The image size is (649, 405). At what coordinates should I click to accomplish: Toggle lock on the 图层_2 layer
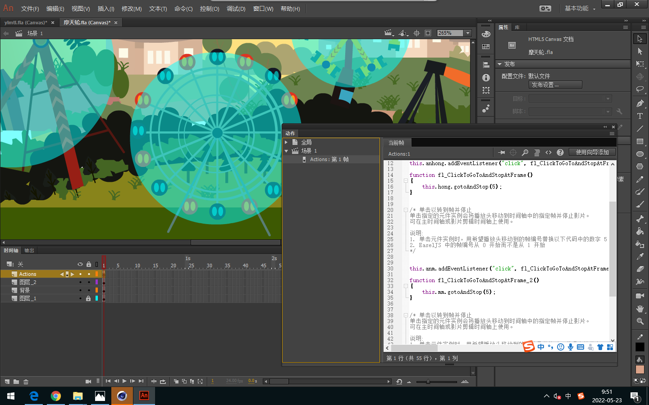pos(88,282)
